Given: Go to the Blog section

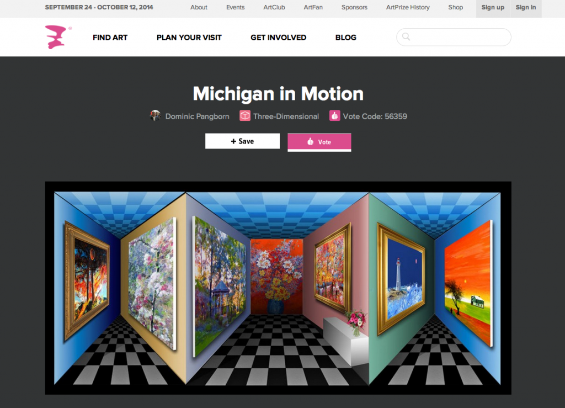Looking at the screenshot, I should click(346, 38).
